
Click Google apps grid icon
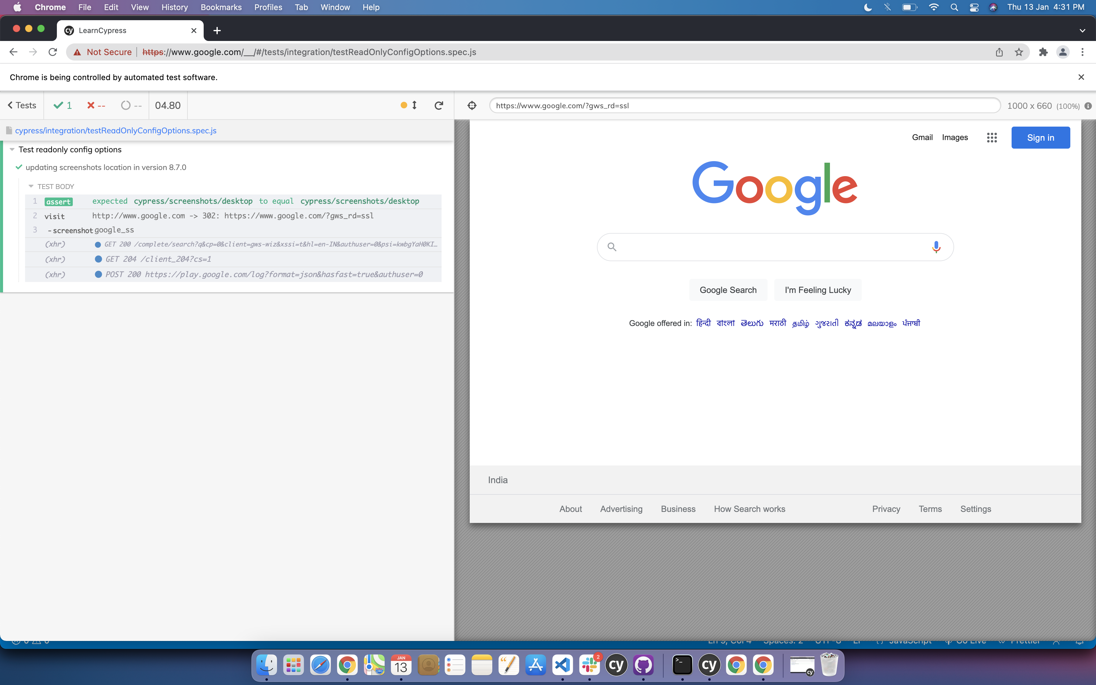992,138
